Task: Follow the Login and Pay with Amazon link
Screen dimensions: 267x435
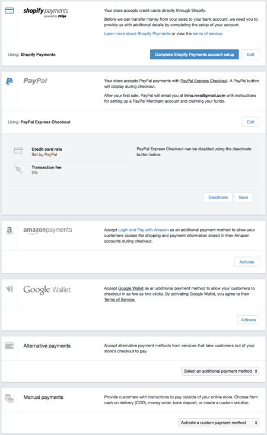Action: 144,230
